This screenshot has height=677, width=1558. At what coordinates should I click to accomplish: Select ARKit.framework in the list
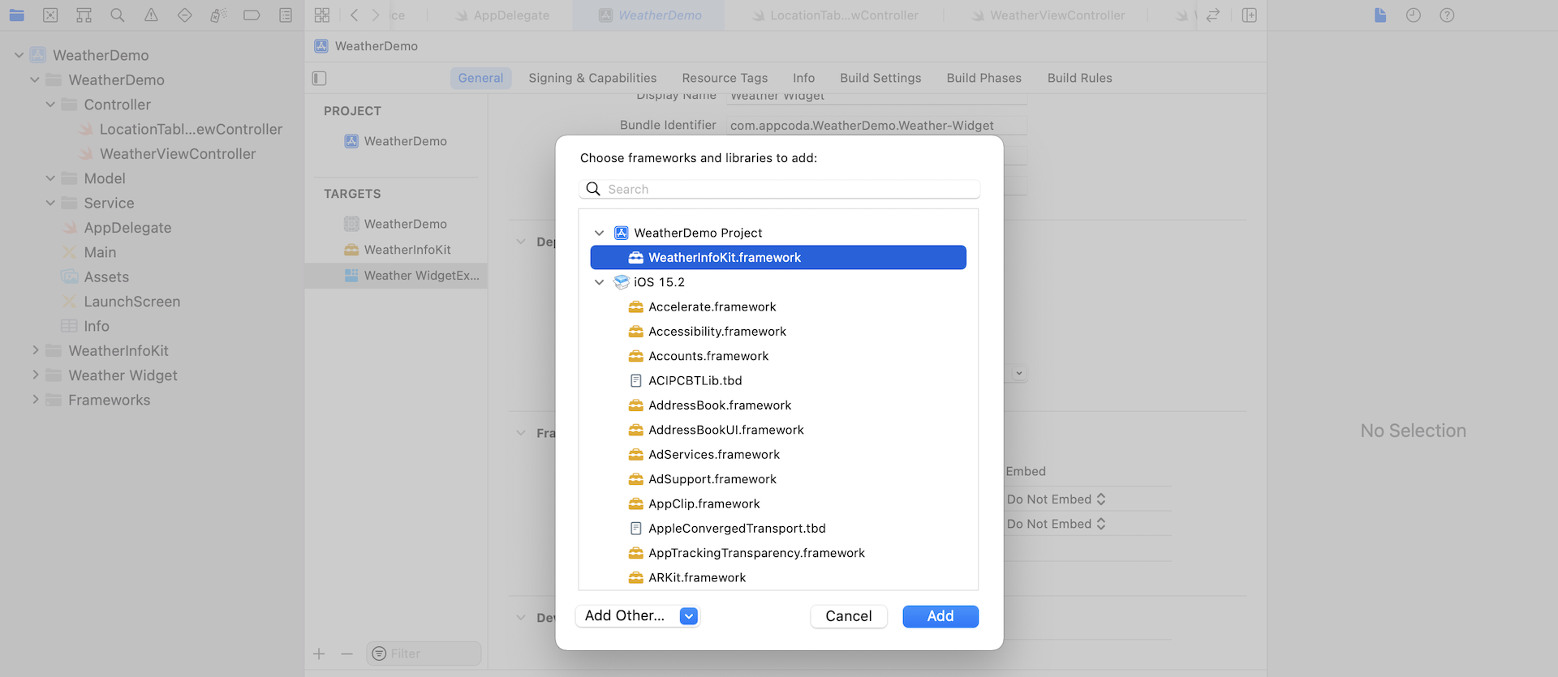(x=697, y=577)
